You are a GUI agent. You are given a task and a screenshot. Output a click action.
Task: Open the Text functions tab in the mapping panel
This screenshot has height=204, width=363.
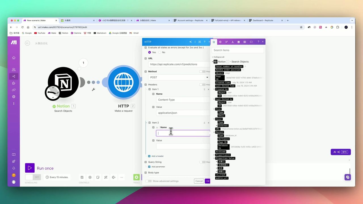[233, 42]
